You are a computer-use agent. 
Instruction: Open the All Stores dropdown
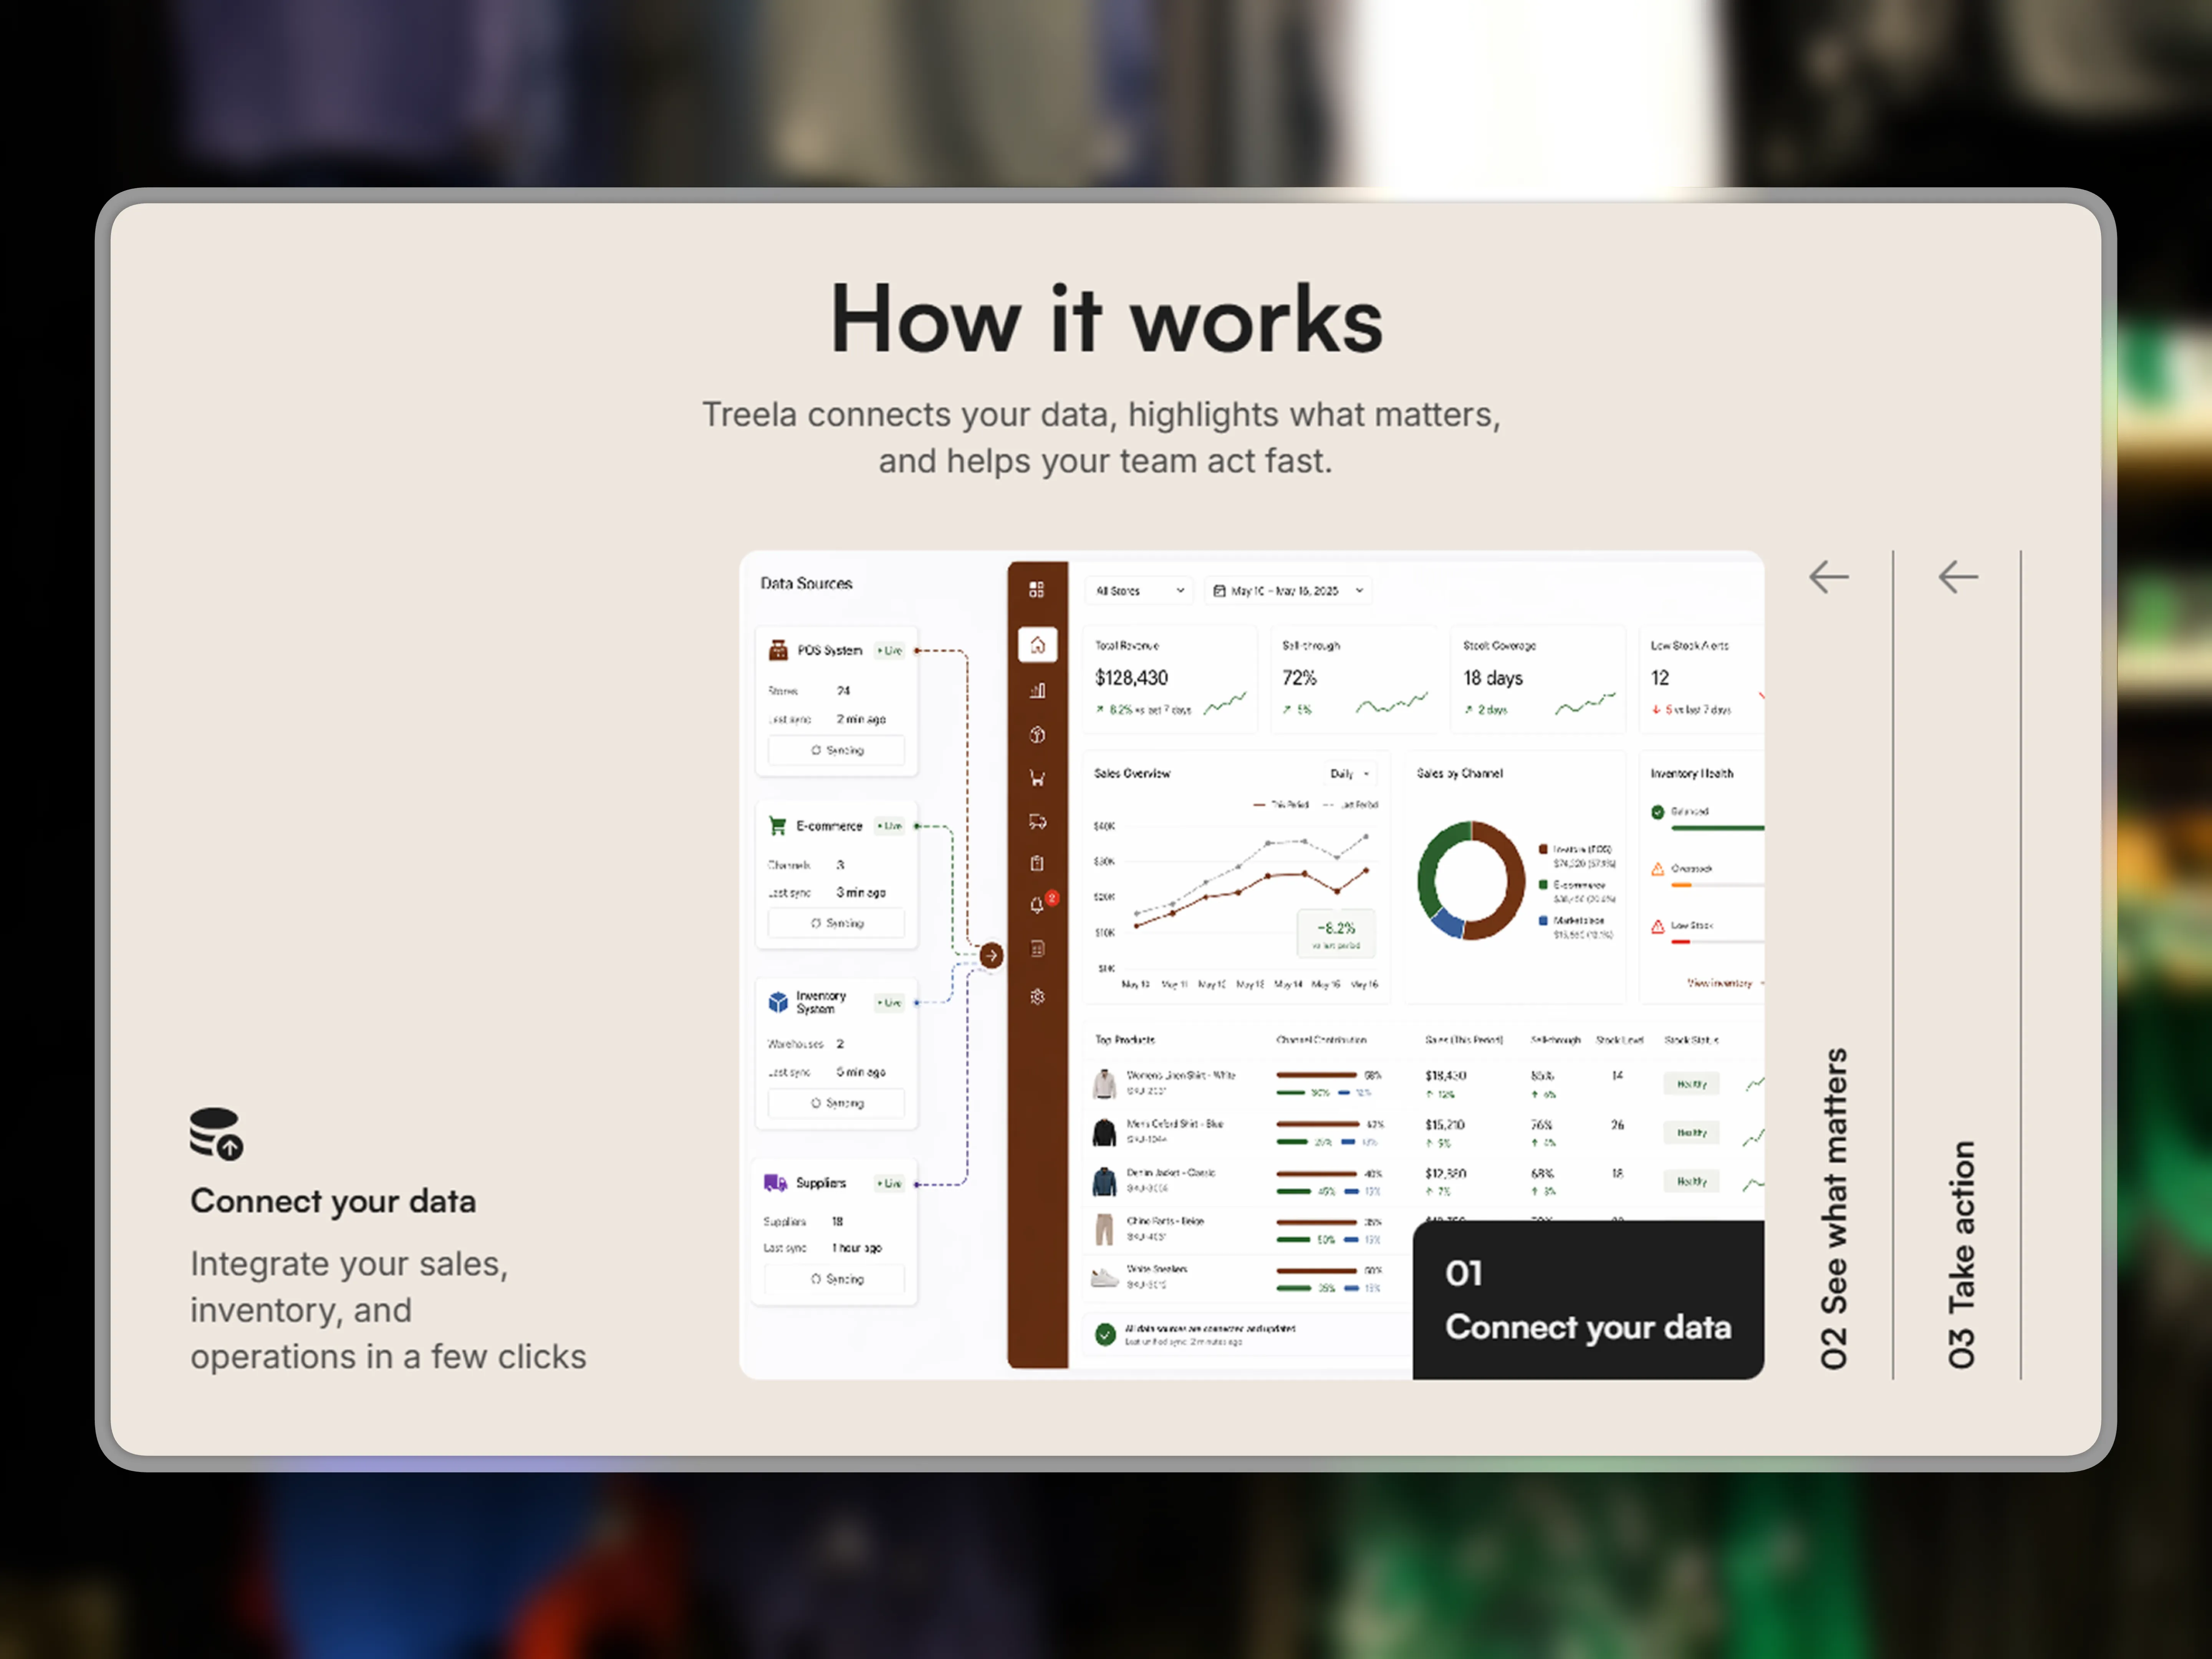[x=1139, y=591]
